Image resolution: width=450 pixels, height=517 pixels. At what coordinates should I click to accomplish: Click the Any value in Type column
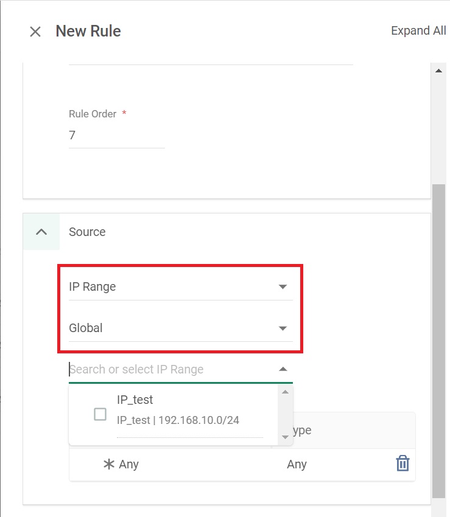[x=297, y=464]
